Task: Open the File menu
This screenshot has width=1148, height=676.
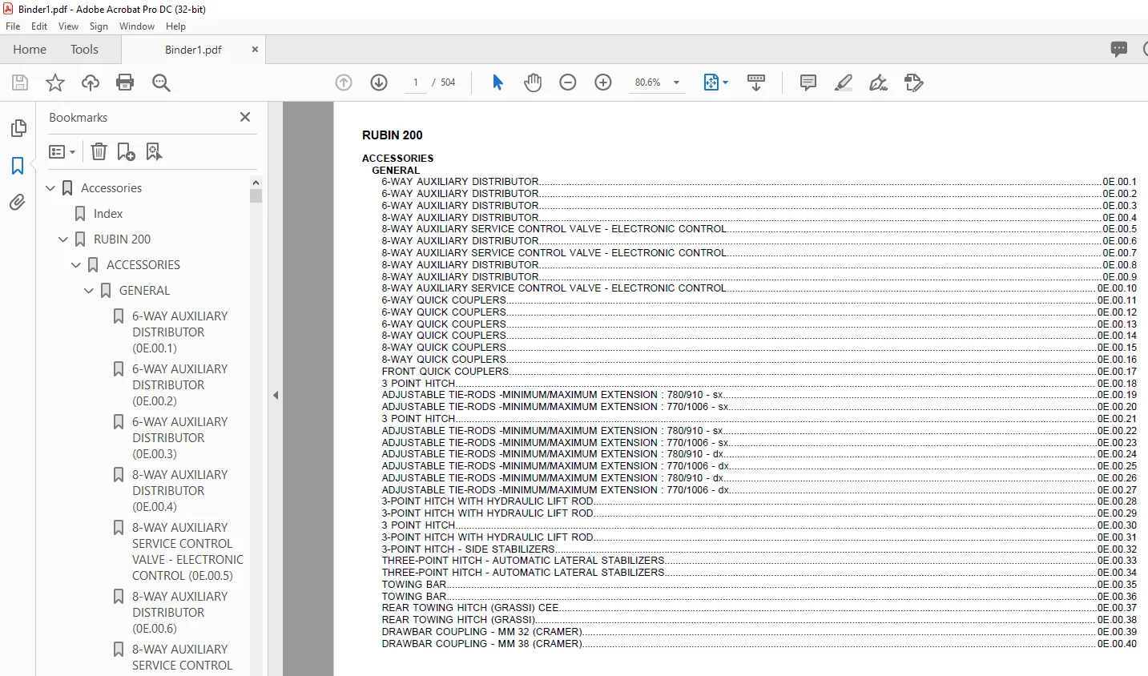Action: (13, 26)
